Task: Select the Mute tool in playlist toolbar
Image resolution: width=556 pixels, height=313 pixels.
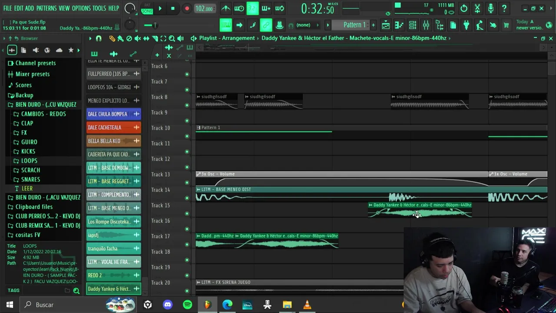Action: (138, 38)
